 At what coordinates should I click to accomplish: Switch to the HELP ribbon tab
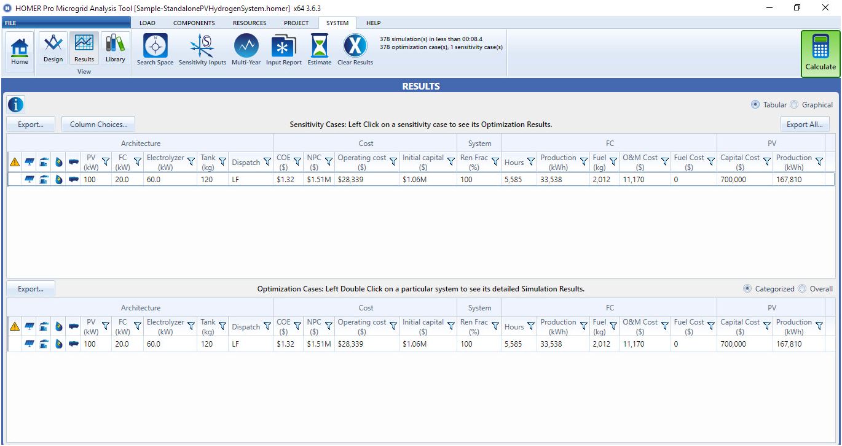pyautogui.click(x=373, y=23)
